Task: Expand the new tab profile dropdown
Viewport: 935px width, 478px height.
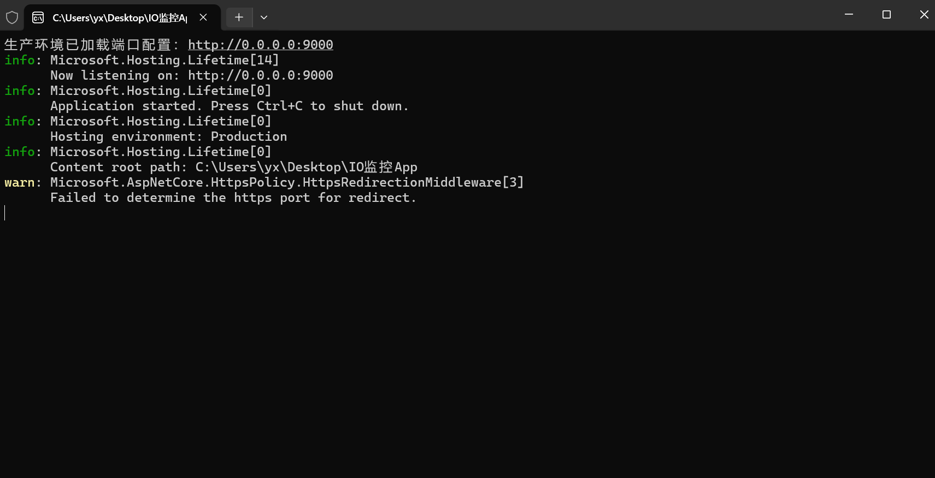Action: (x=264, y=17)
